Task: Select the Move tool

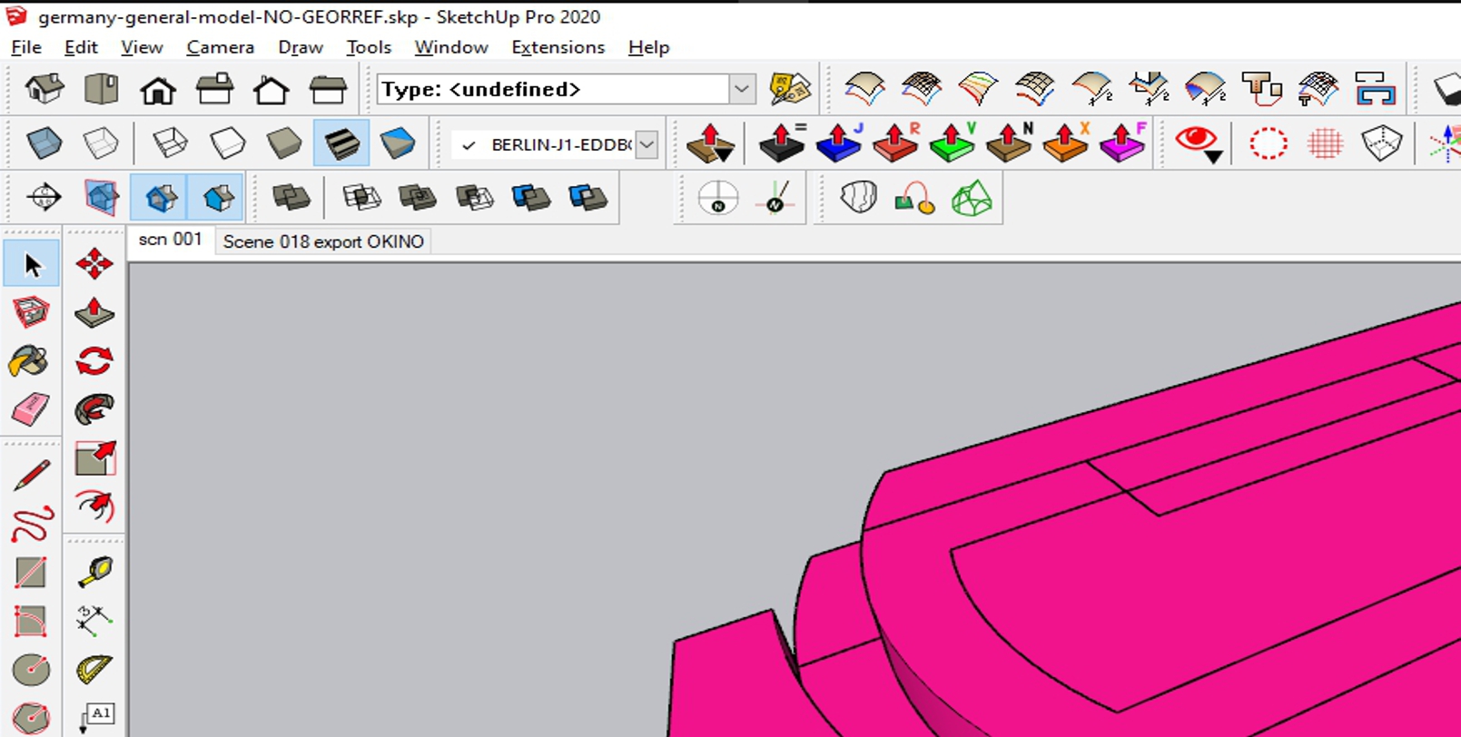Action: click(x=94, y=264)
